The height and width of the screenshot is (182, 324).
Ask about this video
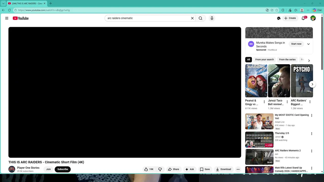189,169
